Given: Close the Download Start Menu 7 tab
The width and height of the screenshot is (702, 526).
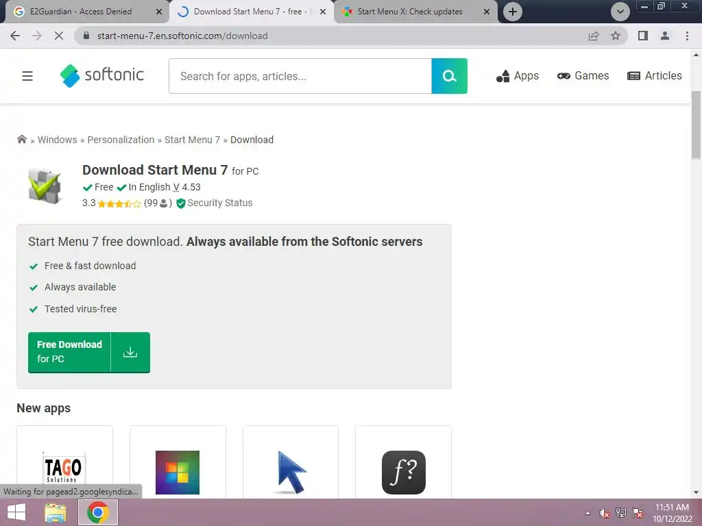Looking at the screenshot, I should click(x=323, y=12).
